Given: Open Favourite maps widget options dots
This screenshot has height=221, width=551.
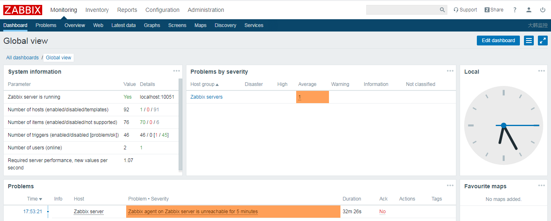Looking at the screenshot, I should pyautogui.click(x=542, y=185).
